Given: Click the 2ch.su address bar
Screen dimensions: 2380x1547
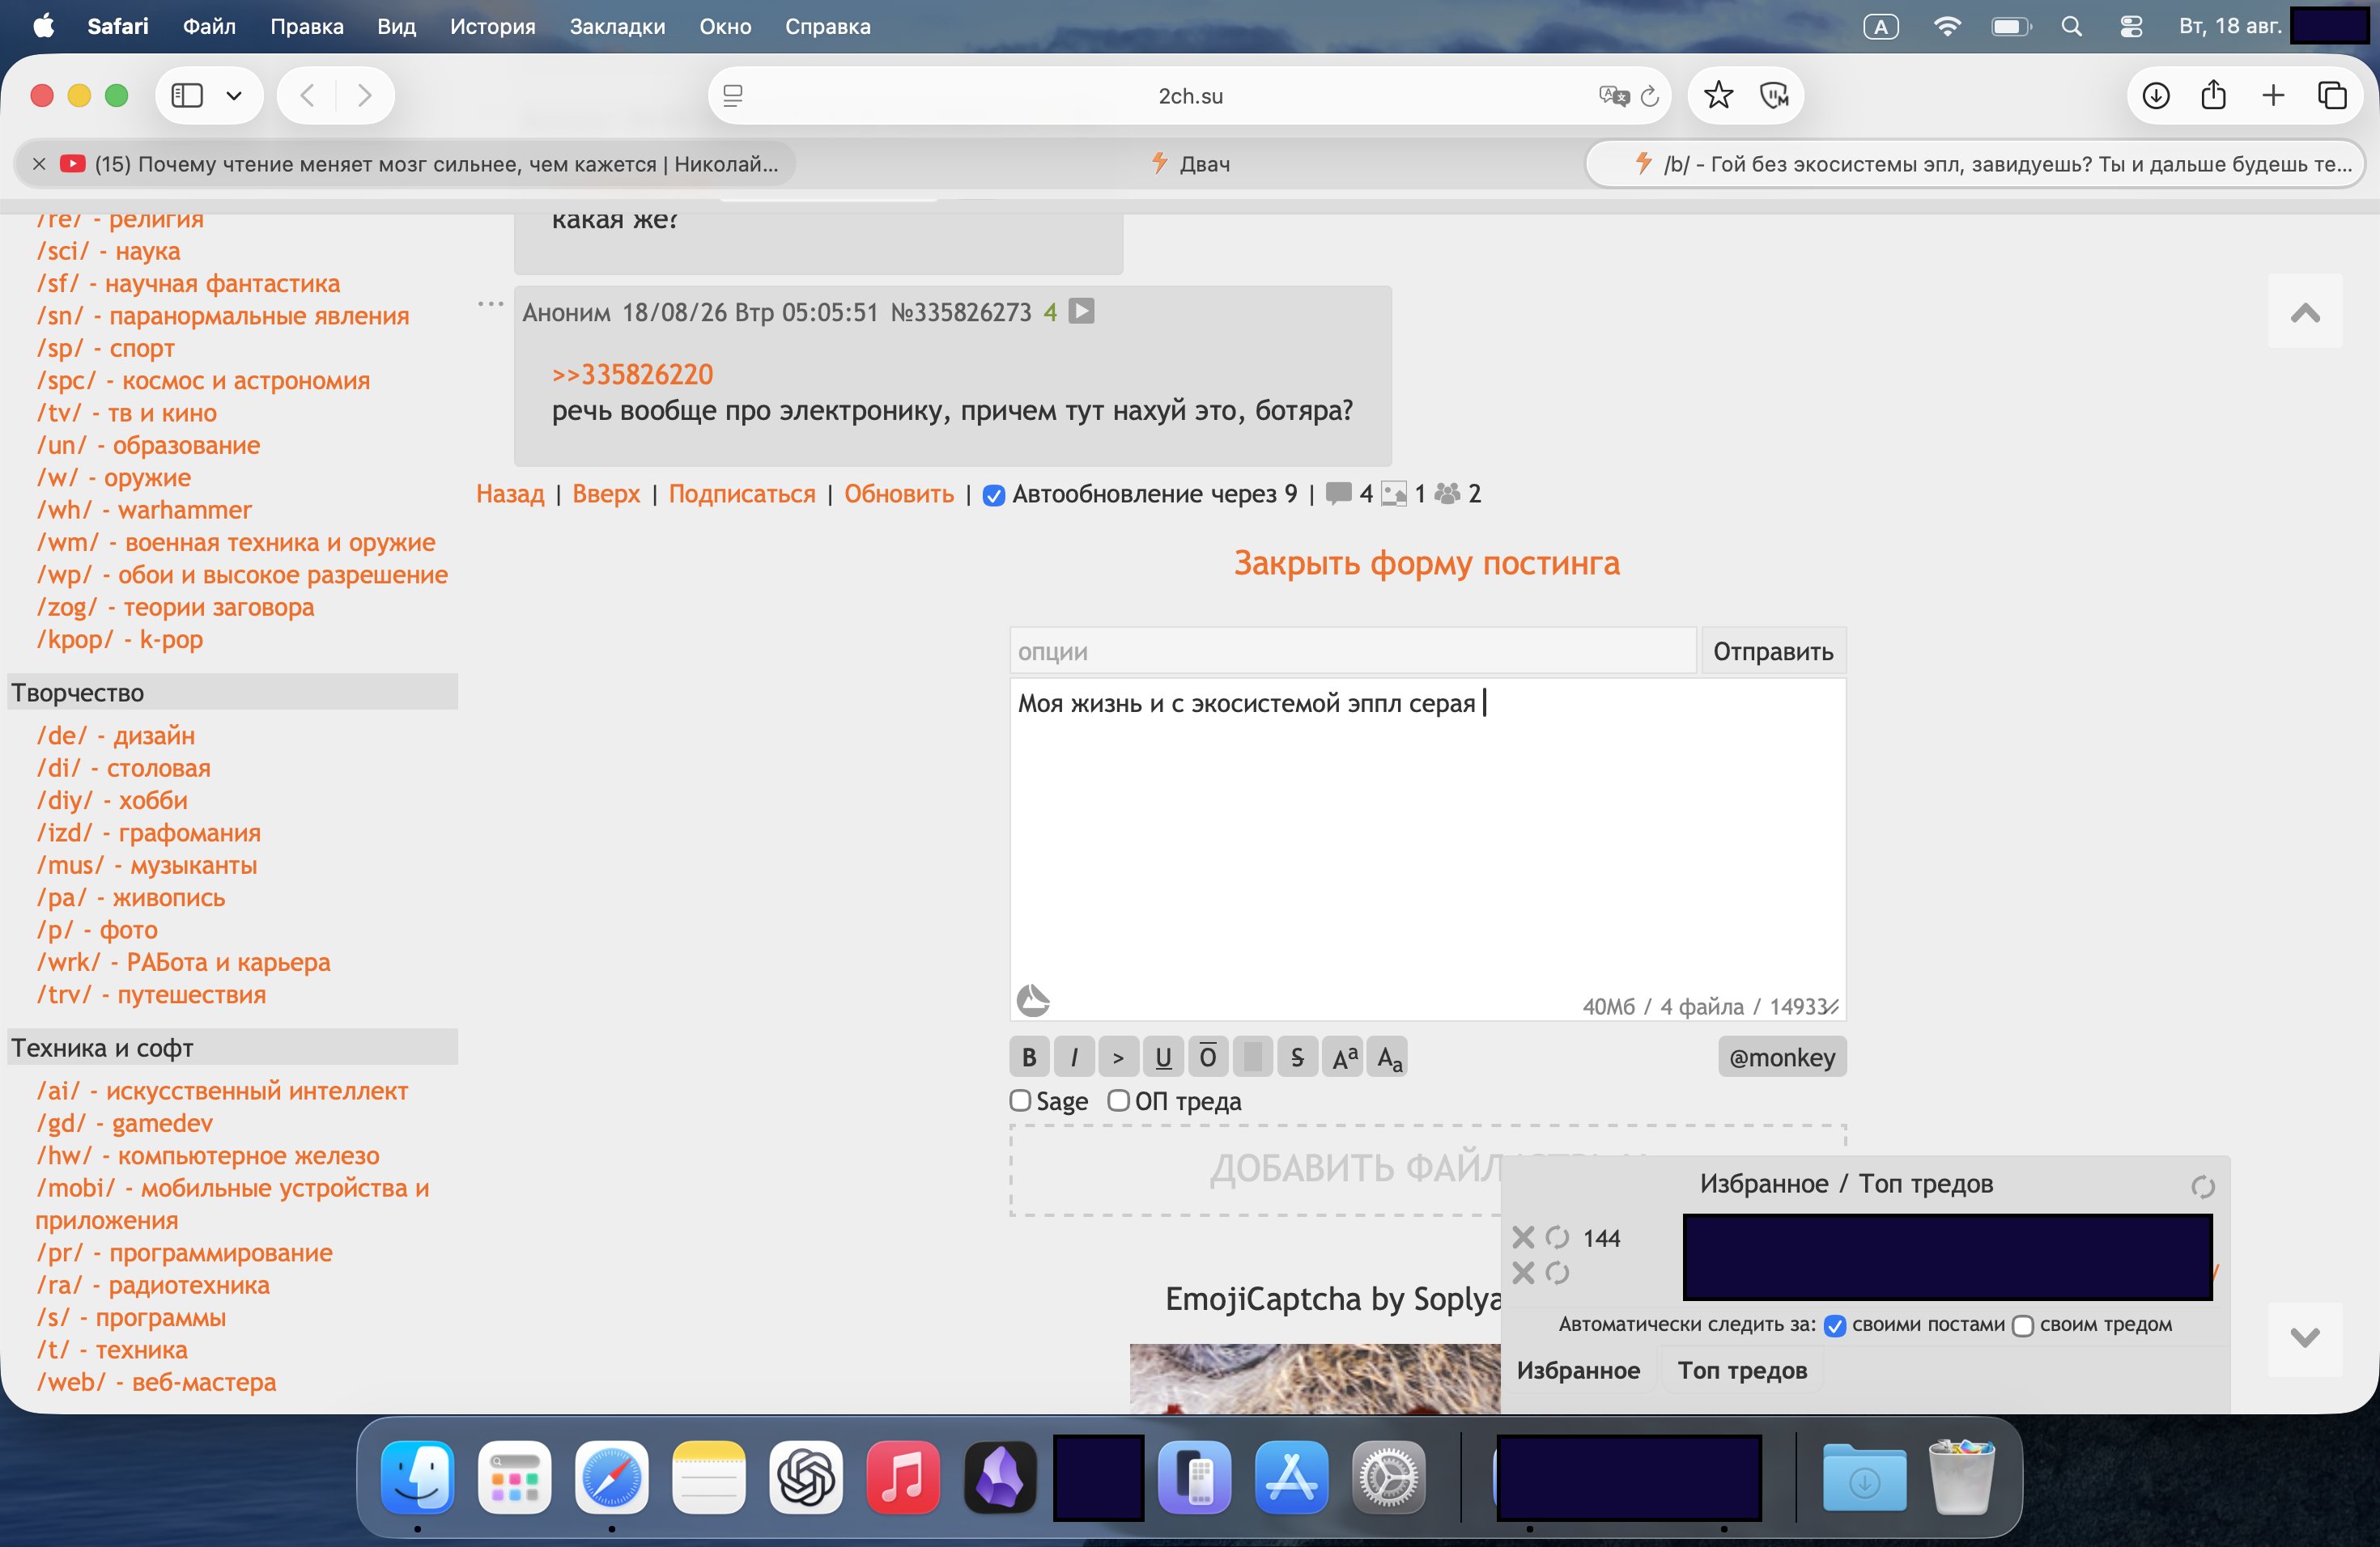Looking at the screenshot, I should click(1190, 96).
